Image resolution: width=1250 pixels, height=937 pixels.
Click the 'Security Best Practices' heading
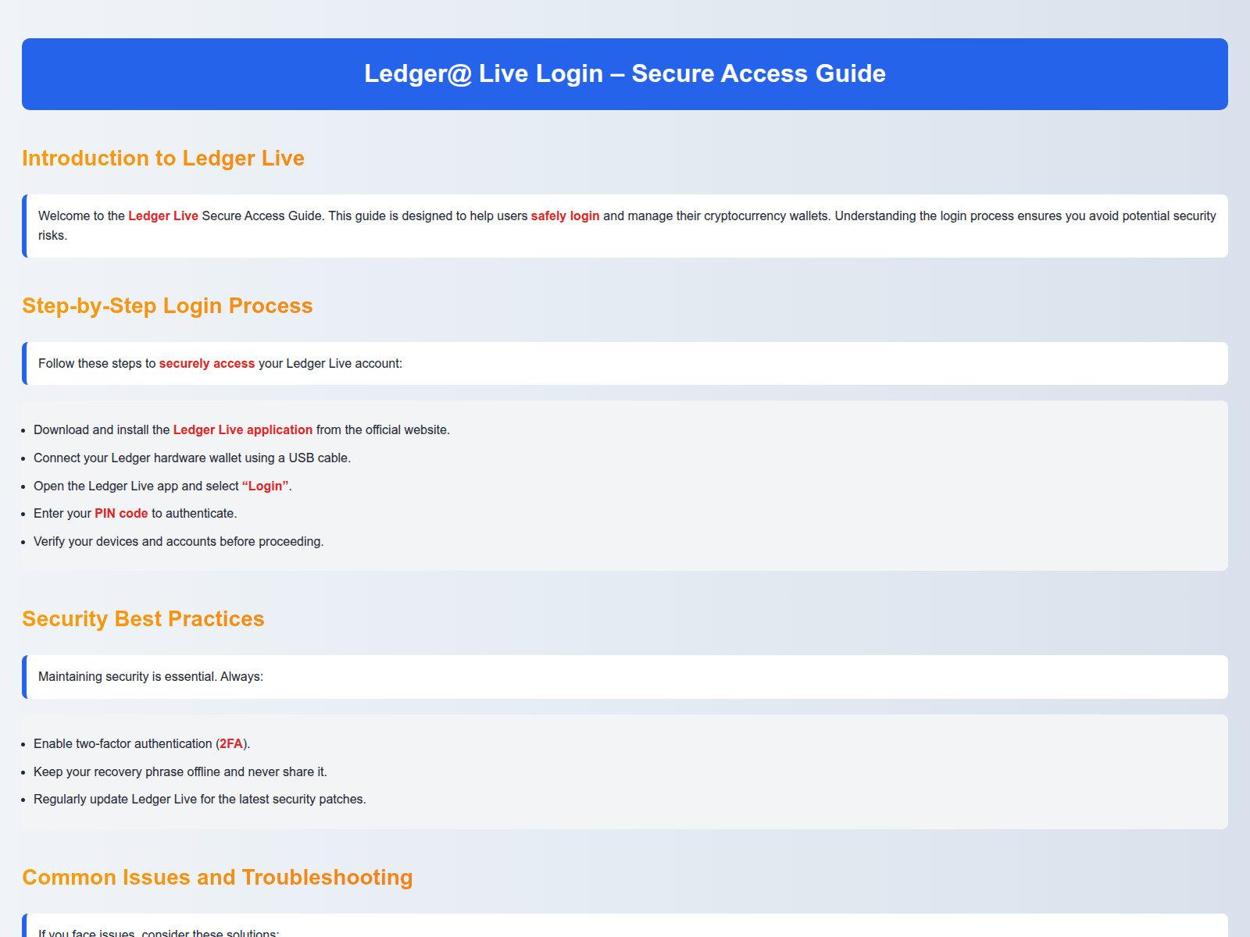tap(143, 619)
